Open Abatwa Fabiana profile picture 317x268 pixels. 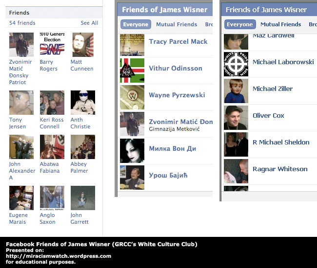(52, 147)
